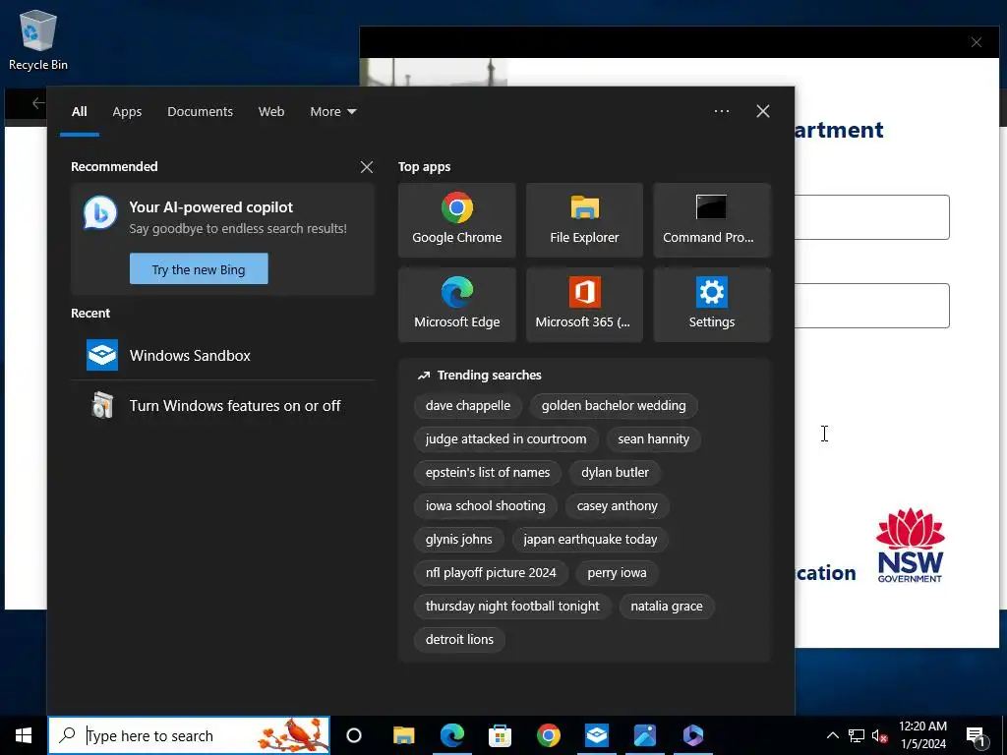Expand the More dropdown
This screenshot has height=755, width=1007.
point(332,112)
